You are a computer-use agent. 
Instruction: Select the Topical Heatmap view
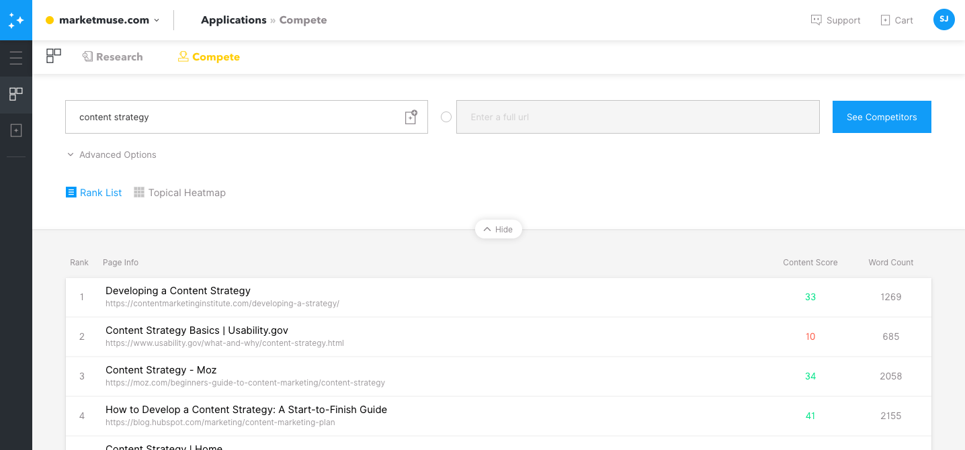tap(179, 193)
